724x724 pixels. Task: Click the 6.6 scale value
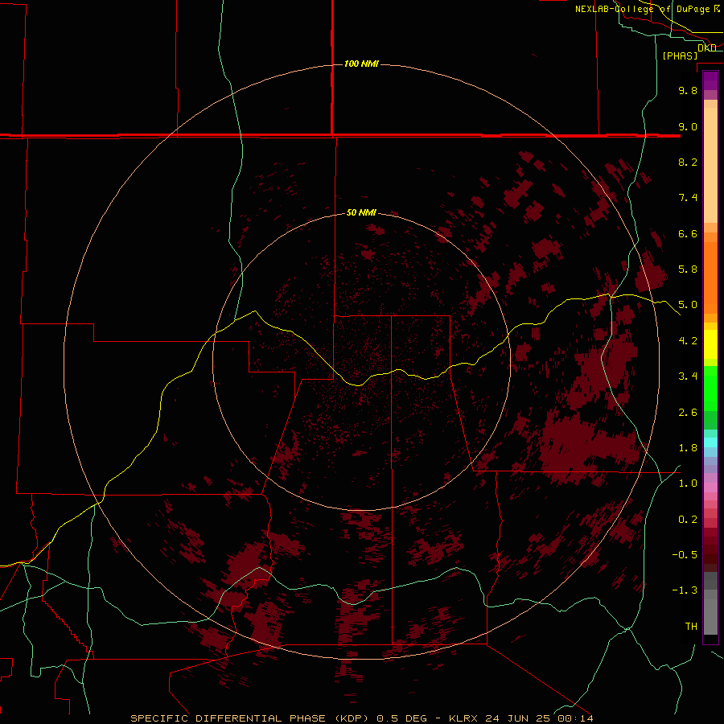688,233
